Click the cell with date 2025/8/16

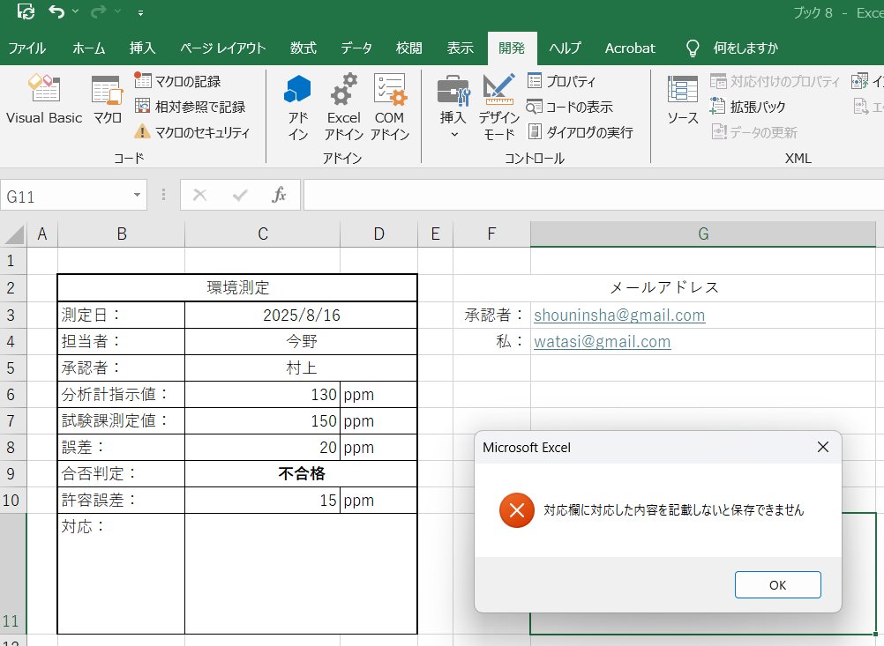pos(301,315)
